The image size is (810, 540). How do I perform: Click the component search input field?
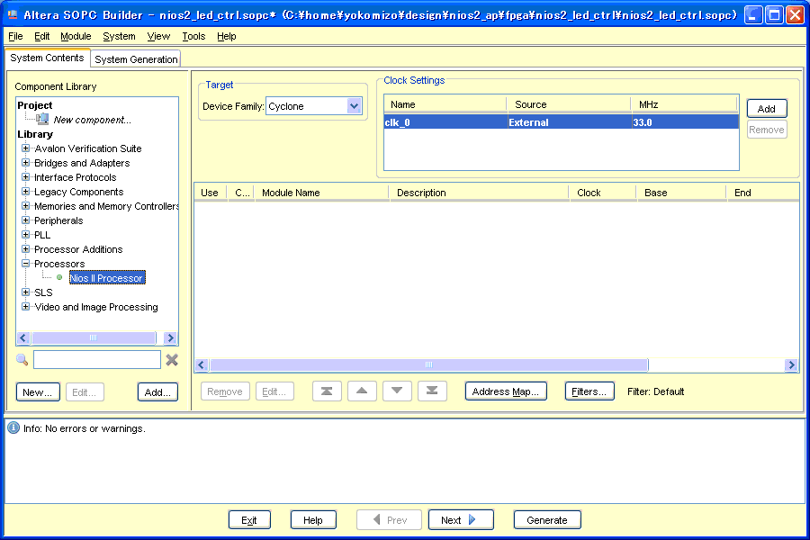(97, 360)
